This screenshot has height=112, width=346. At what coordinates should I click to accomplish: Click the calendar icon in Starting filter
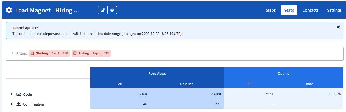32,53
